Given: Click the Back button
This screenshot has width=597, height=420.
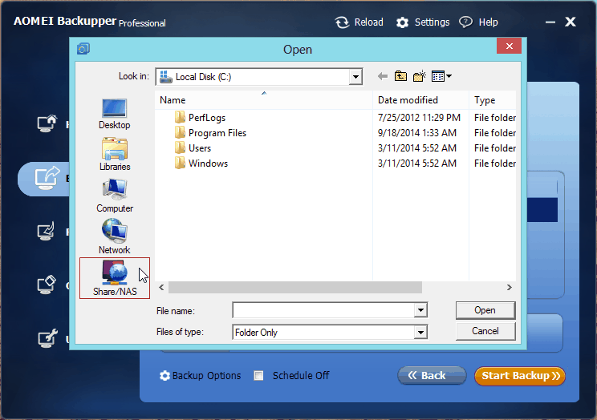Looking at the screenshot, I should pyautogui.click(x=432, y=375).
